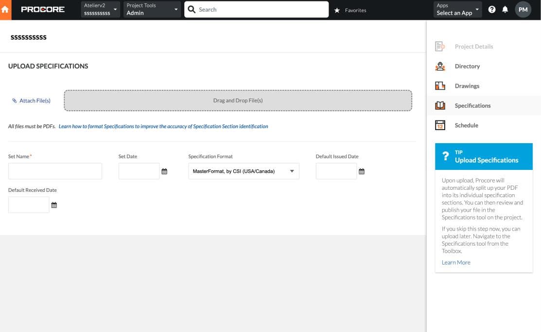Select the Specifications tool in the sidebar

tap(471, 105)
